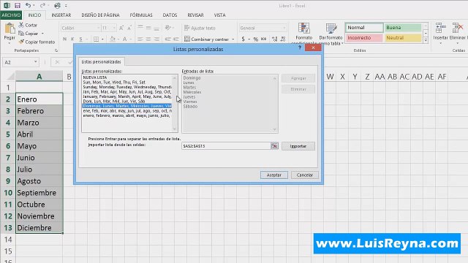Screen dimensions: 468x263
Task: Click the fill color bucket icon
Action: 113,39
